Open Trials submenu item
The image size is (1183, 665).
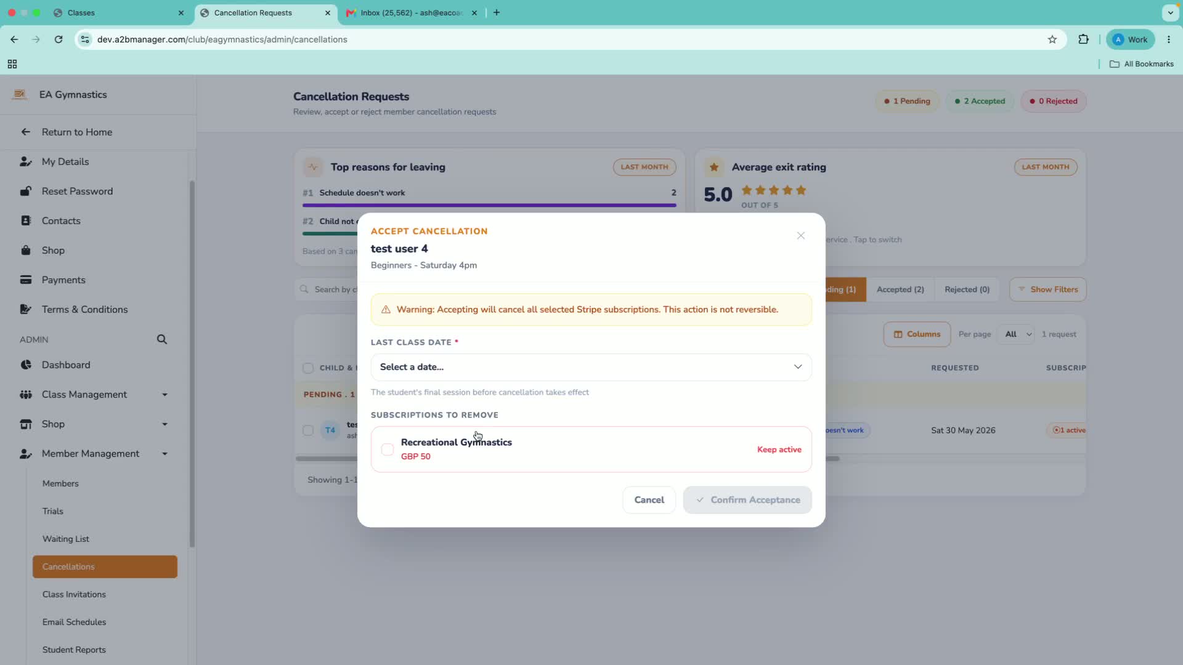(53, 511)
